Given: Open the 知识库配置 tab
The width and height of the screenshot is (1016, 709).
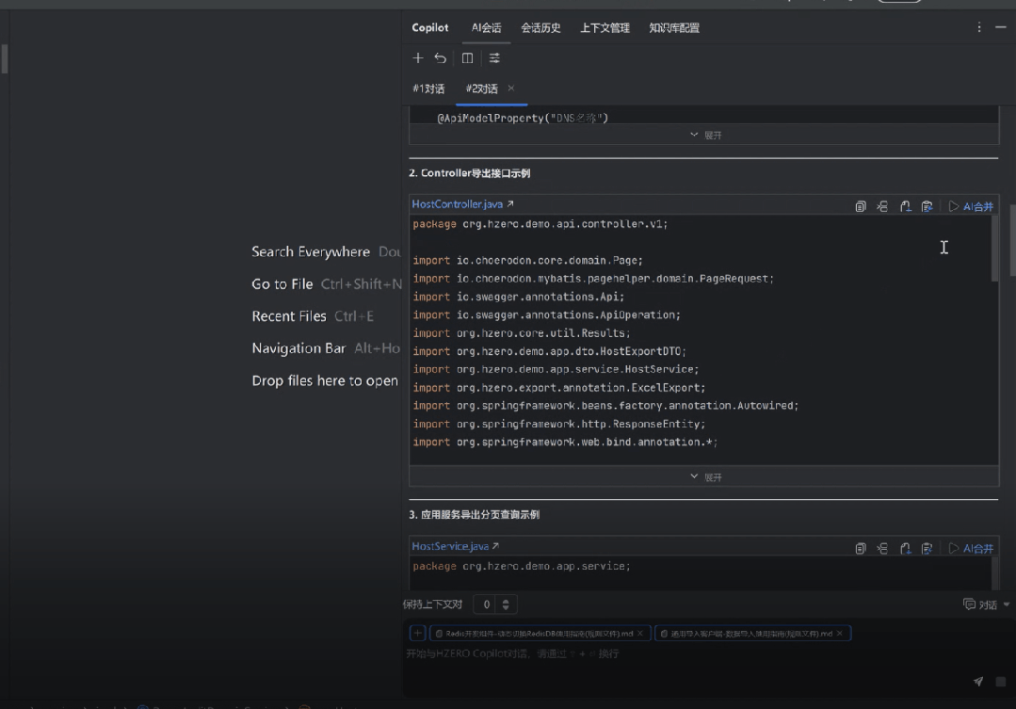Looking at the screenshot, I should click(x=673, y=28).
